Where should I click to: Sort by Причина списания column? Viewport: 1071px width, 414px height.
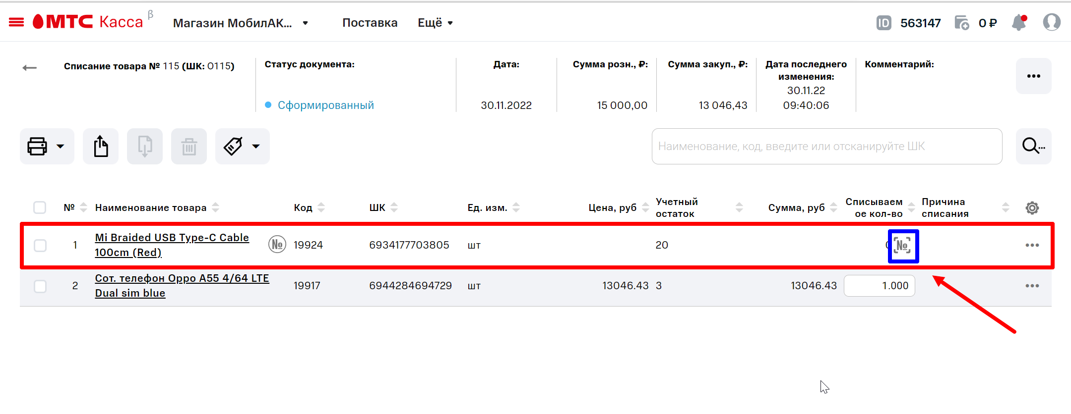[x=1006, y=207]
